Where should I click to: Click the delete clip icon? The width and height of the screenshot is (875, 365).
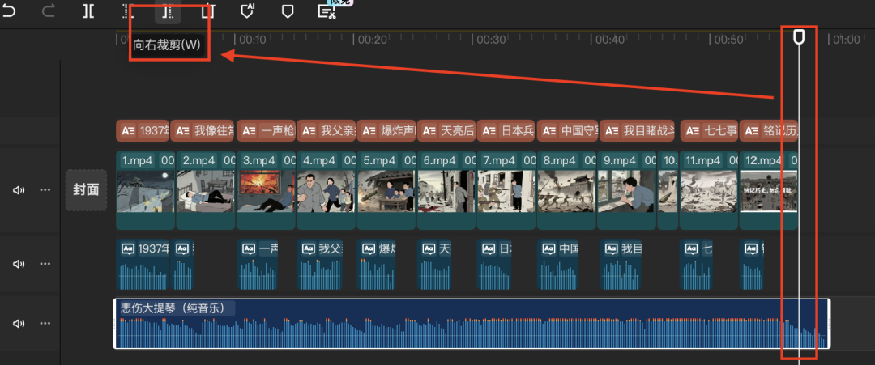208,11
